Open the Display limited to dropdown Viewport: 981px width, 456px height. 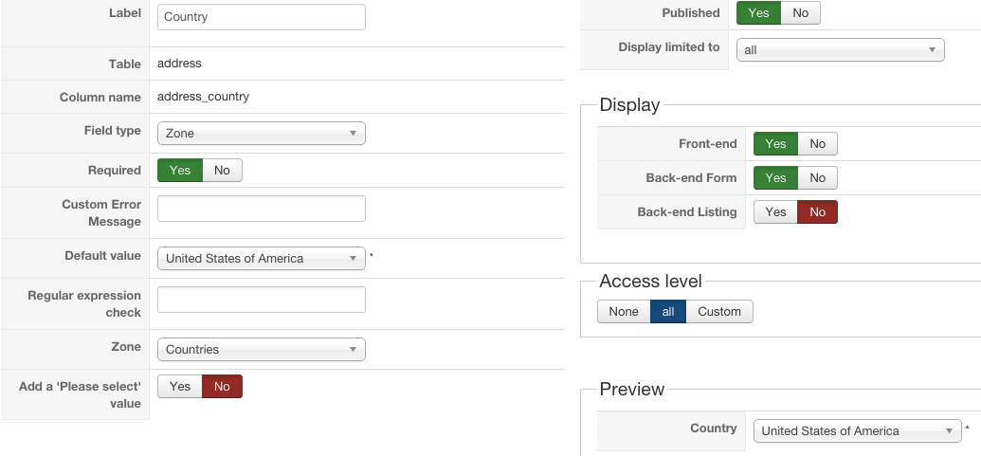pos(840,50)
